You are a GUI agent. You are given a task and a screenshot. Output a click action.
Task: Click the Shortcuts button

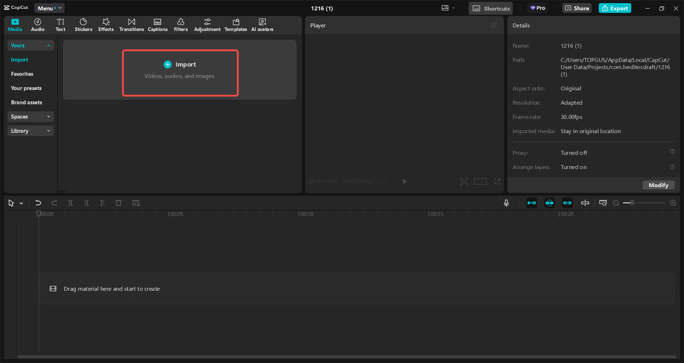pyautogui.click(x=491, y=8)
